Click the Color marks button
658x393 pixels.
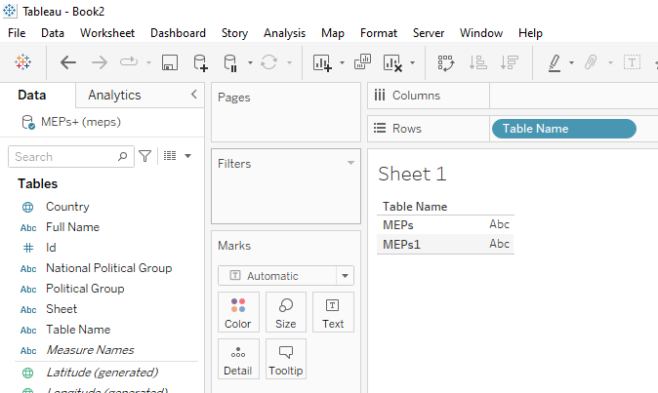point(238,313)
